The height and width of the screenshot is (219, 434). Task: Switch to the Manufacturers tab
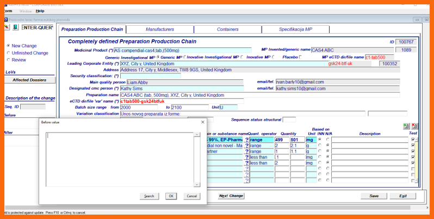(x=160, y=29)
